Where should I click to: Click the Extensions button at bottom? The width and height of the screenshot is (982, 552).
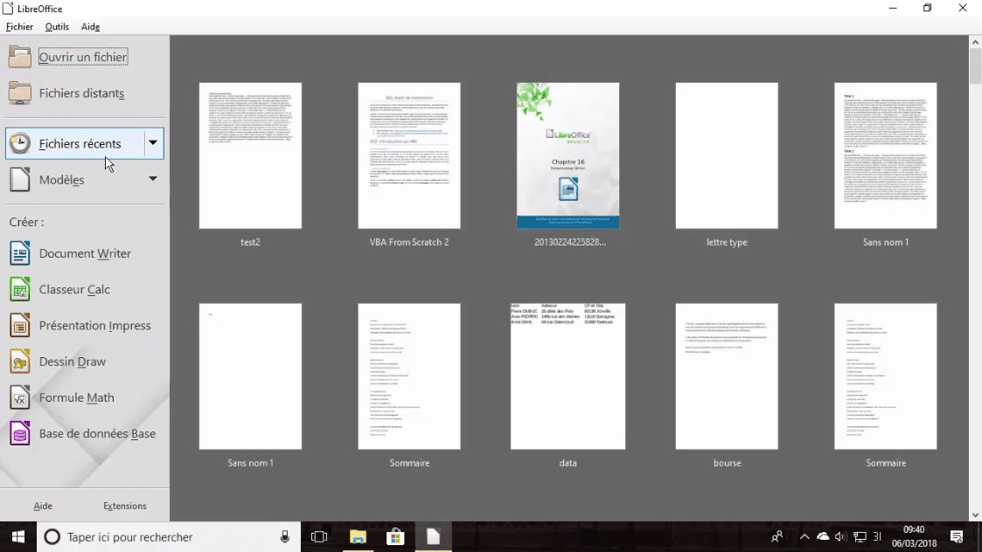125,506
